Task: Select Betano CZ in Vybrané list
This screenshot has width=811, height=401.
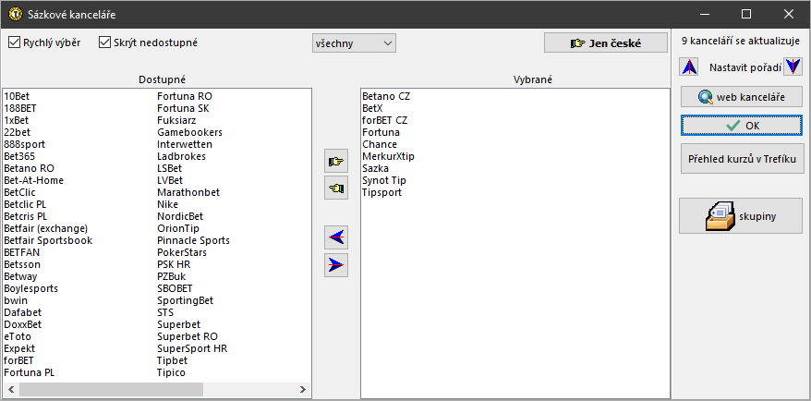Action: (386, 96)
